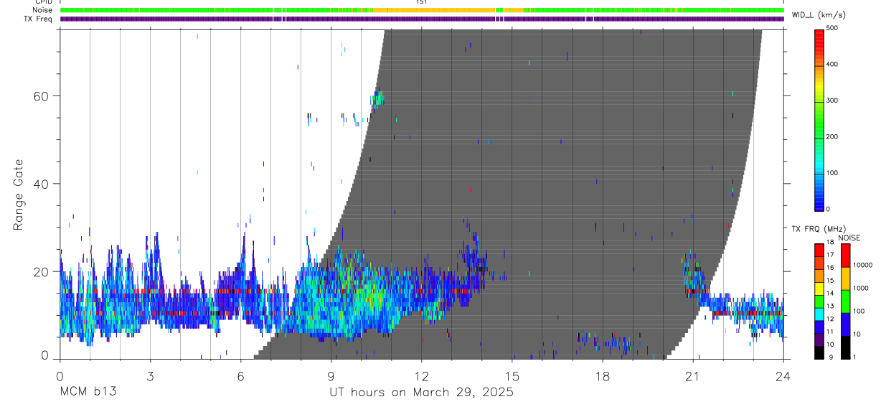Click the 400 tick on width color bar
Image resolution: width=881 pixels, height=407 pixels.
833,65
